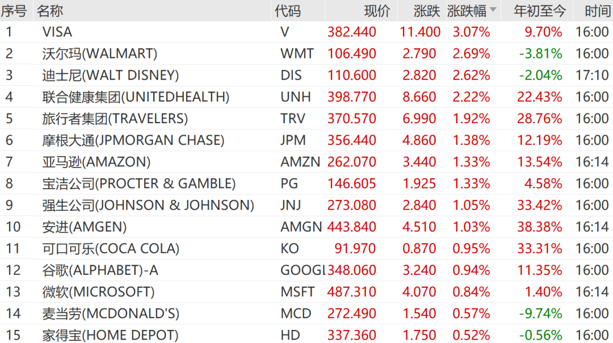Sort by 现价 column header
Viewport: 613px width, 343px height.
tap(377, 11)
